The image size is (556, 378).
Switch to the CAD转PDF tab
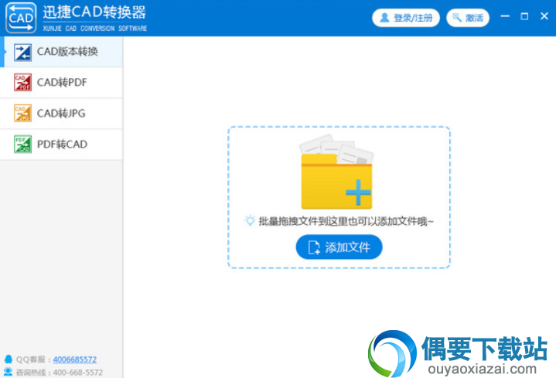pyautogui.click(x=62, y=83)
